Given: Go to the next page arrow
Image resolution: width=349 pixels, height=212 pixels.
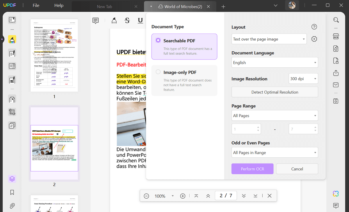Looking at the screenshot, I should (244, 196).
